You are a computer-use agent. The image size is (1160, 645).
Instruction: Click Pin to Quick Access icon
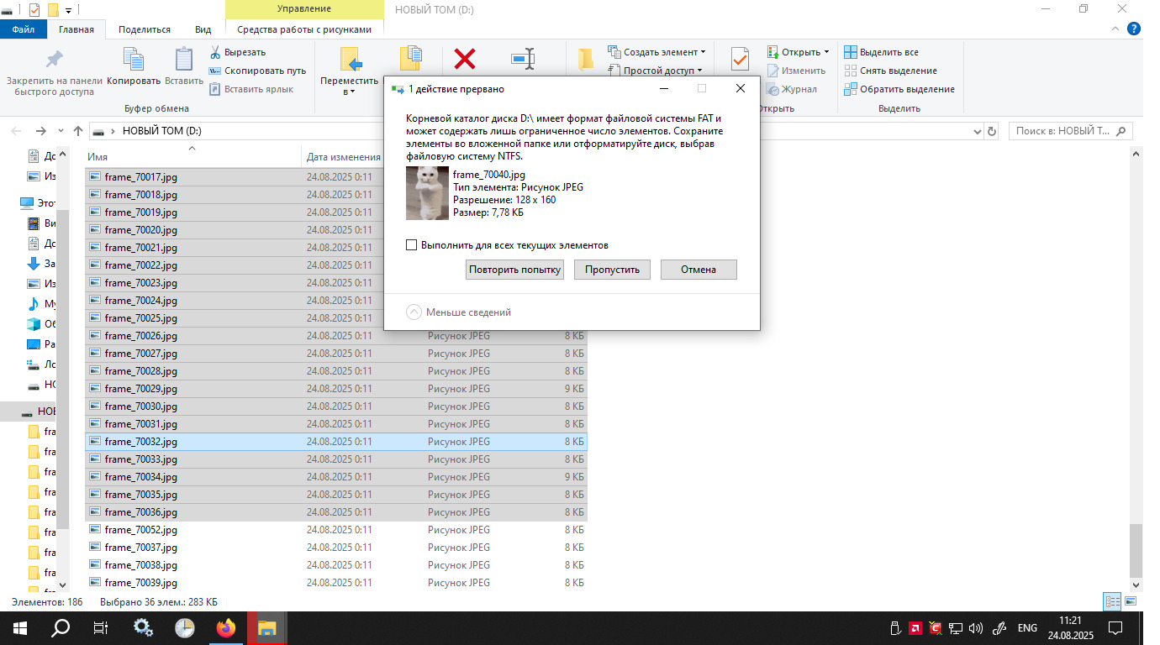55,60
